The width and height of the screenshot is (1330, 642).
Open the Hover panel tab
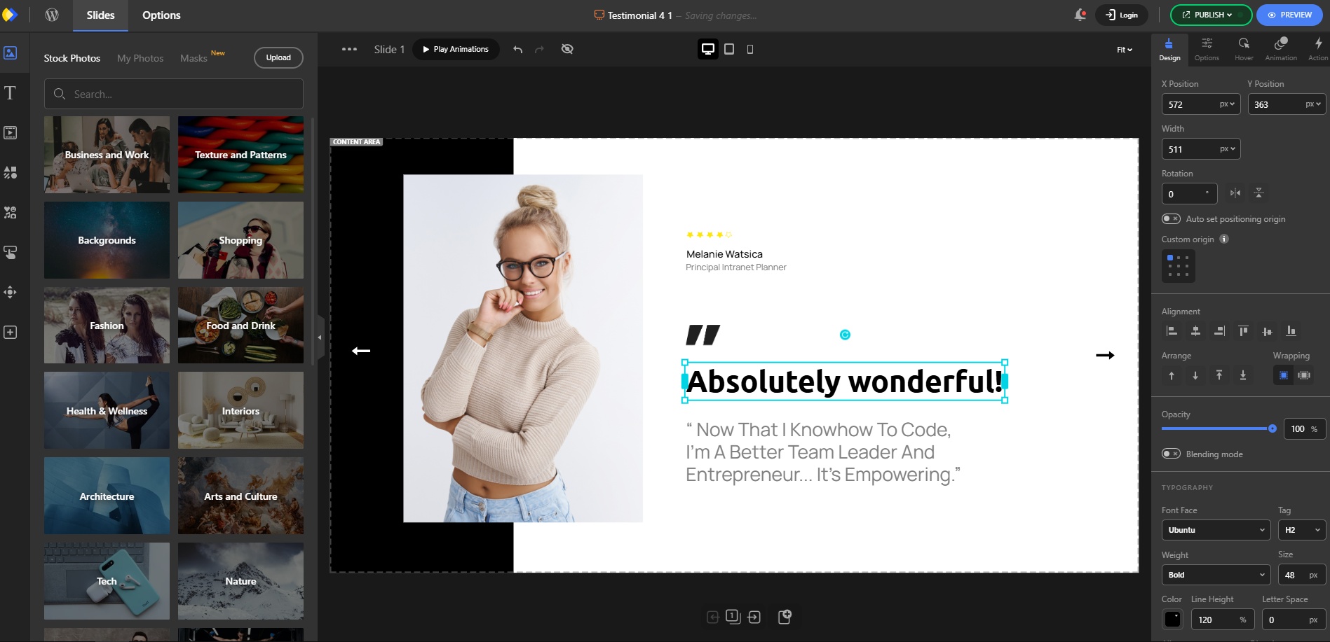pyautogui.click(x=1244, y=49)
